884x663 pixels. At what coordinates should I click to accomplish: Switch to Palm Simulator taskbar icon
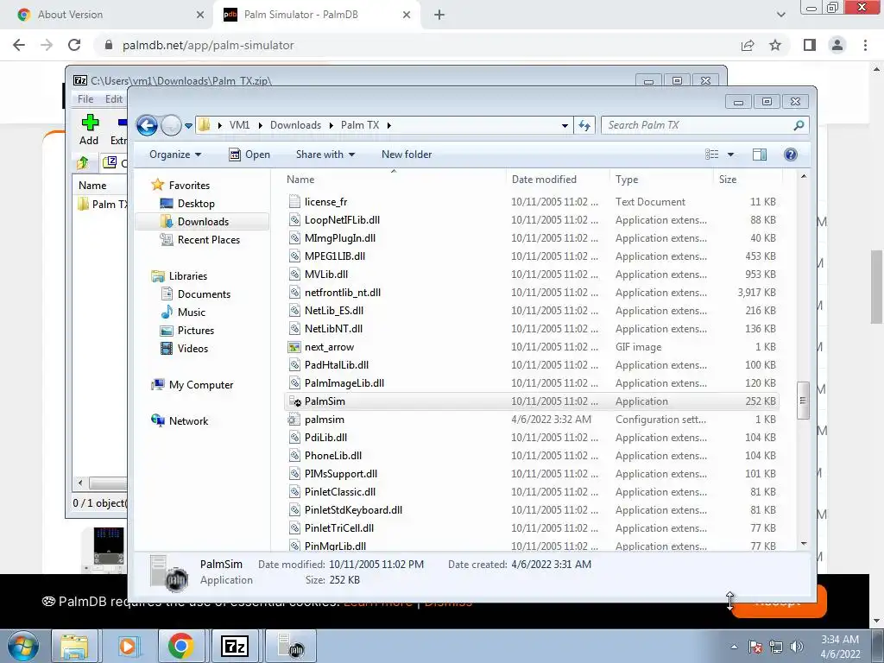(x=290, y=646)
